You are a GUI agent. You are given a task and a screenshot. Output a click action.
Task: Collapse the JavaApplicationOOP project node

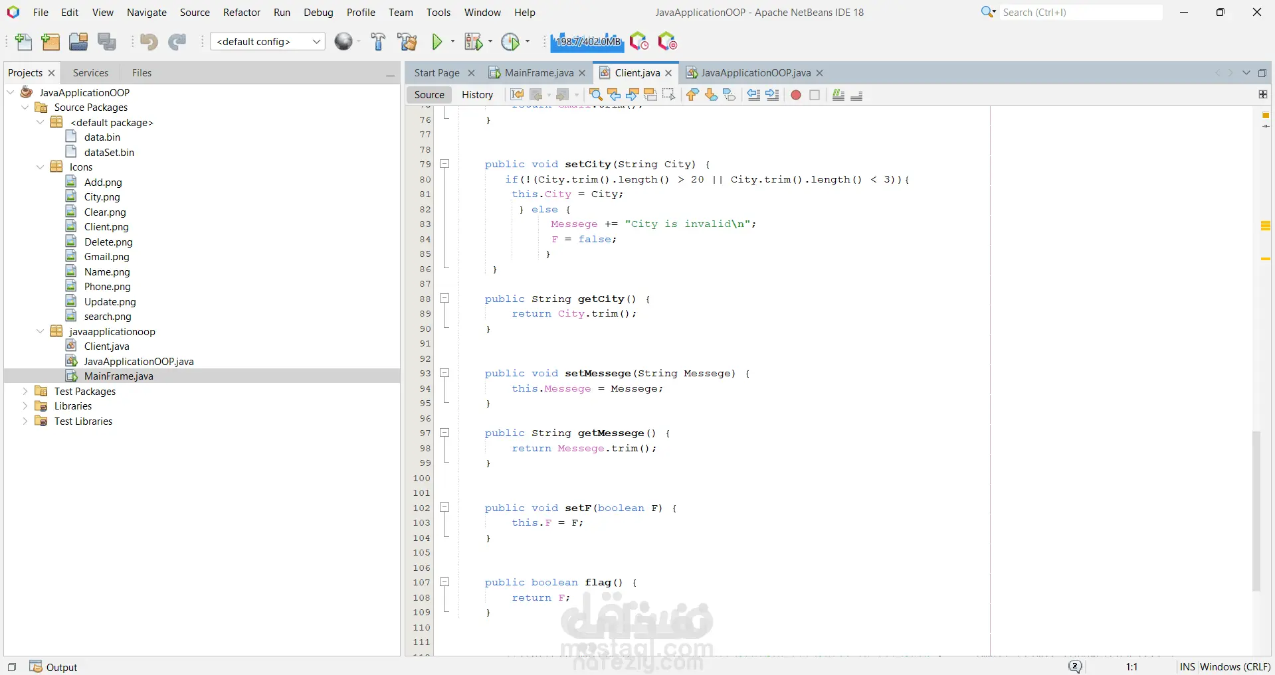pos(11,92)
